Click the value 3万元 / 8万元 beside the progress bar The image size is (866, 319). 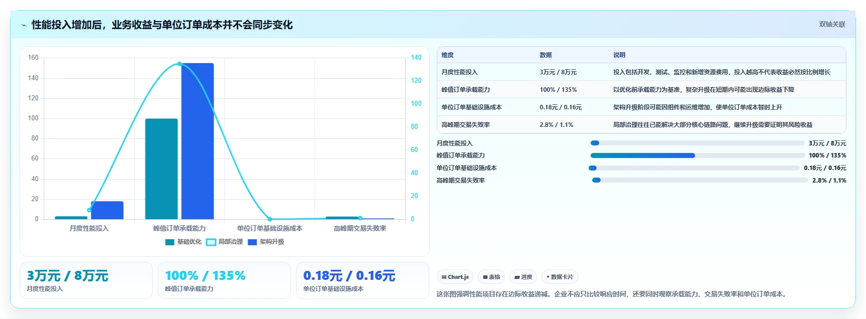pos(827,143)
